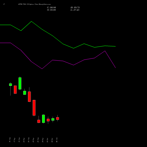
Task: Click the CE Options Chart title text
Action: tap(34, 4)
